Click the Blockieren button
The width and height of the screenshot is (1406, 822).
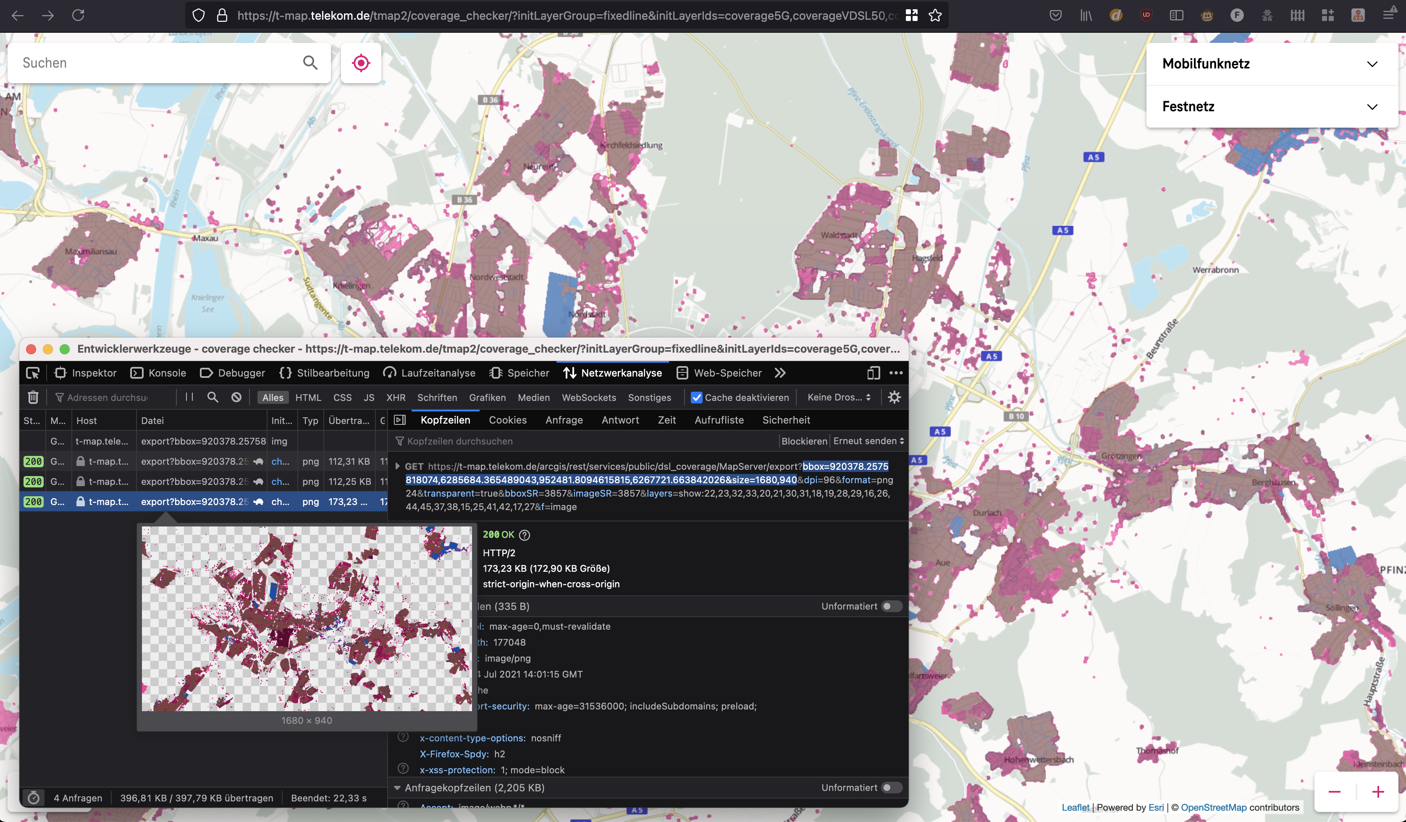point(804,441)
